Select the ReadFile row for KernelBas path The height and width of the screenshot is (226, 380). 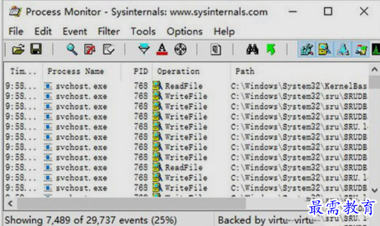point(186,86)
